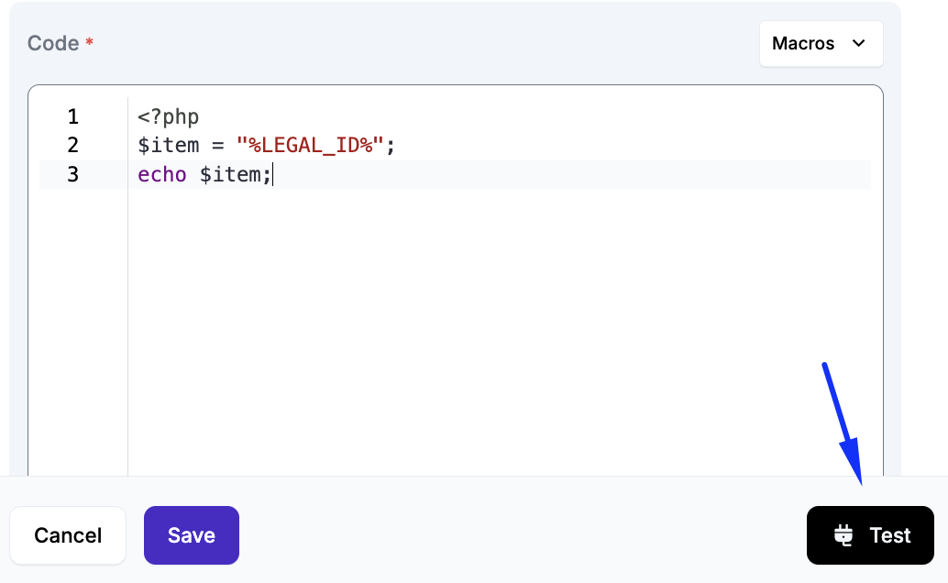
Task: Click the chevron arrow next to Macros
Action: pos(859,44)
